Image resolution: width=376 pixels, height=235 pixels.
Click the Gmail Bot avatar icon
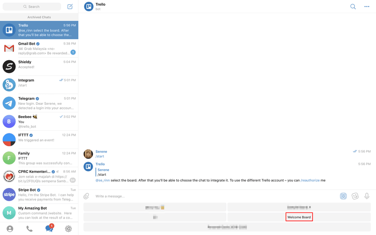(x=9, y=48)
